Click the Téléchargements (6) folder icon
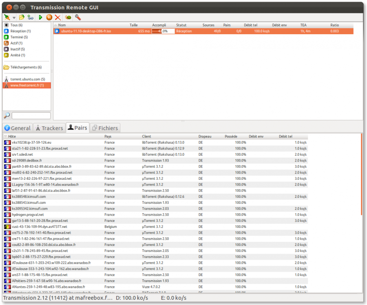The height and width of the screenshot is (305, 367). pos(6,67)
